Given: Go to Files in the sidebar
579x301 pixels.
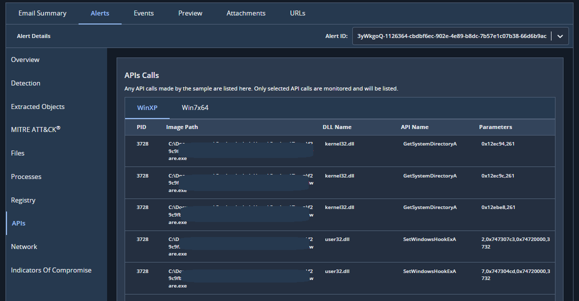Looking at the screenshot, I should click(x=18, y=153).
